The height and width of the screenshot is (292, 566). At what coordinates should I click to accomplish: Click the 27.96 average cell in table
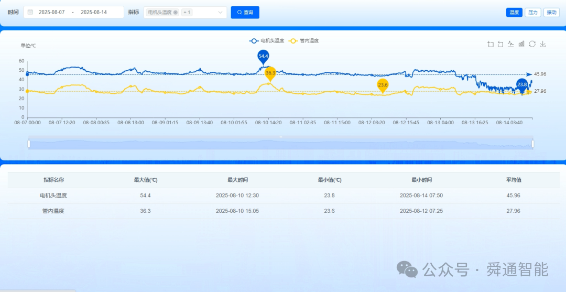[513, 211]
